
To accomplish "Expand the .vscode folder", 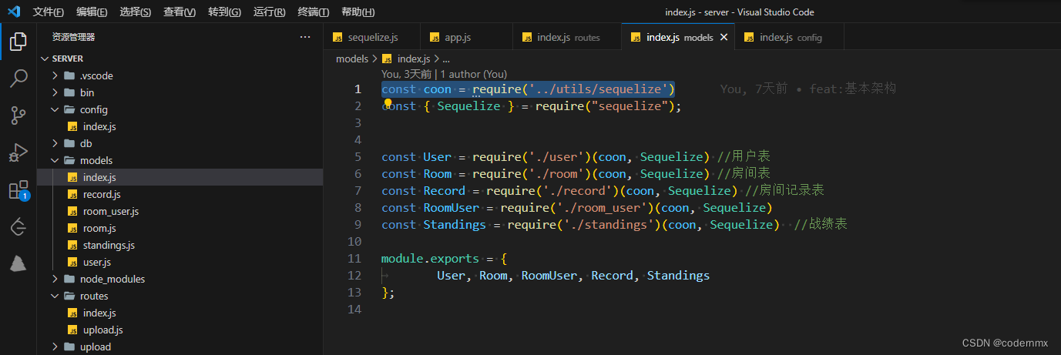I will (x=56, y=75).
